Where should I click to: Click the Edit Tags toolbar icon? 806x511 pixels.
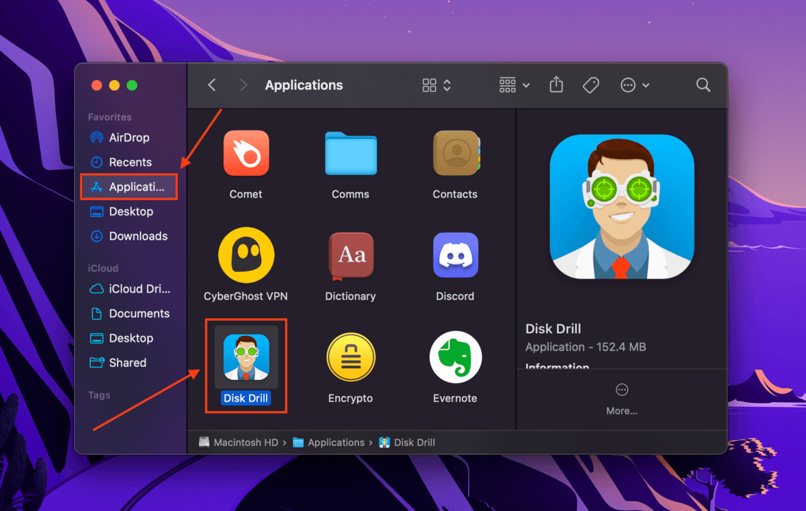coord(591,85)
